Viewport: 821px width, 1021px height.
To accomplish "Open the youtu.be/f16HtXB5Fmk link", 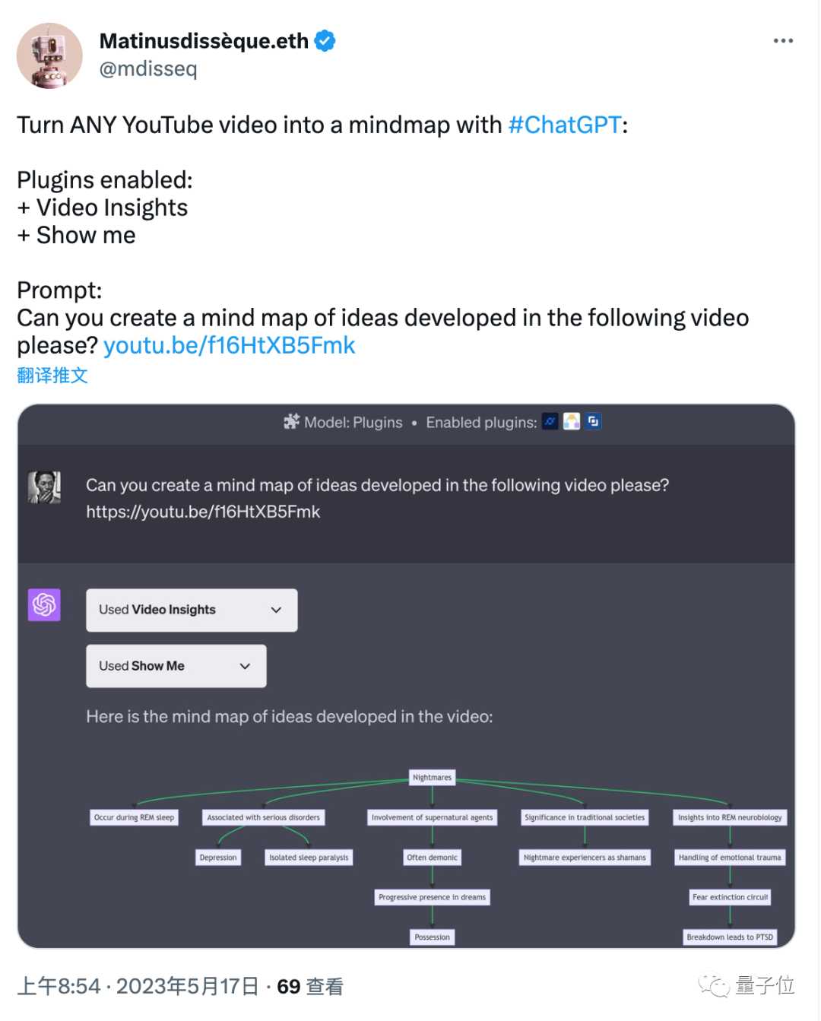I will coord(229,346).
